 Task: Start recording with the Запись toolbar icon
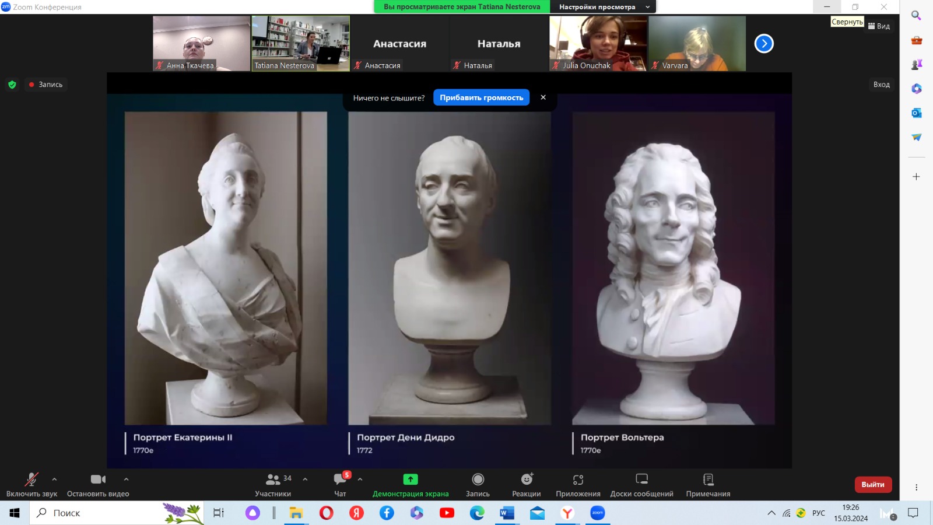[x=478, y=480]
